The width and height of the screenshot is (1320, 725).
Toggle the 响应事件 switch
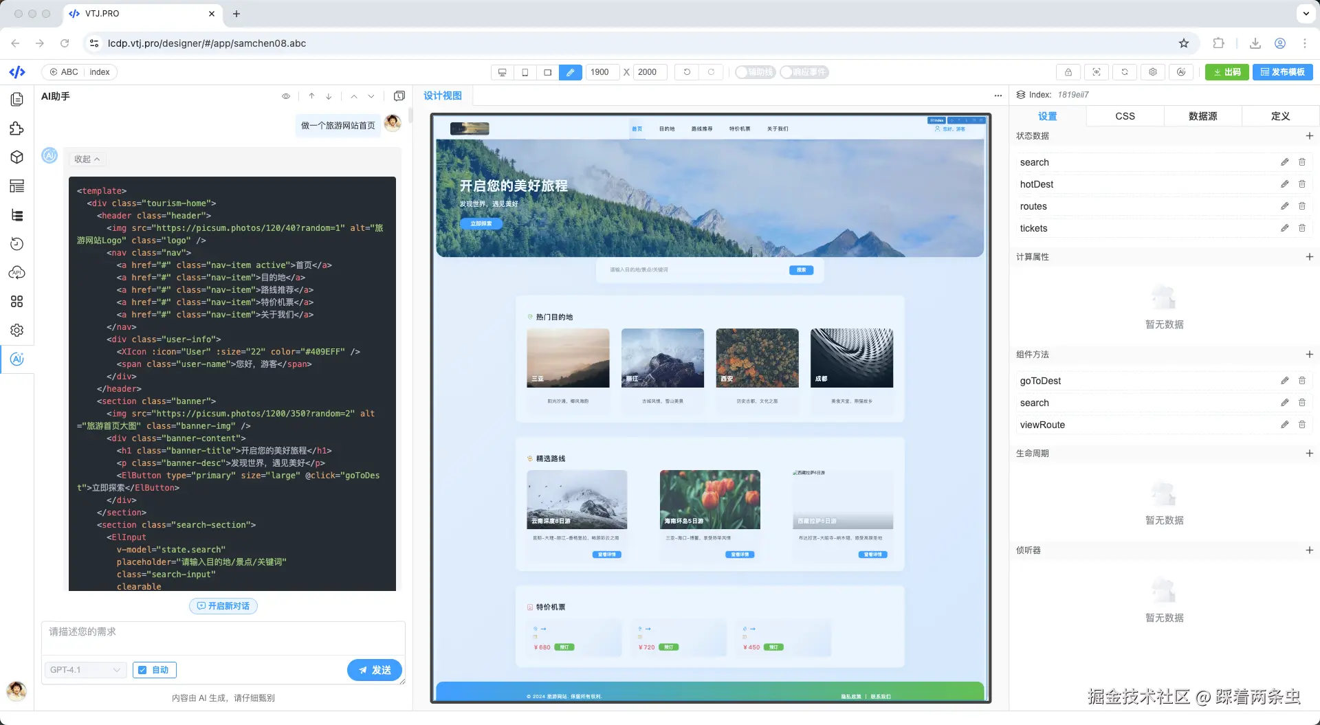[804, 72]
